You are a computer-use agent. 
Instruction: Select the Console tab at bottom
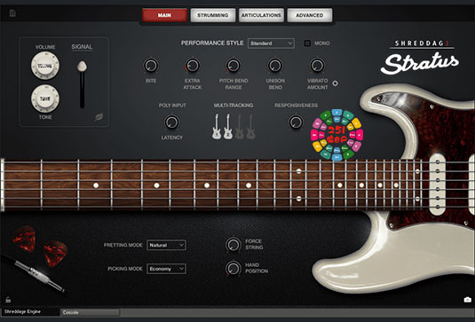point(91,312)
